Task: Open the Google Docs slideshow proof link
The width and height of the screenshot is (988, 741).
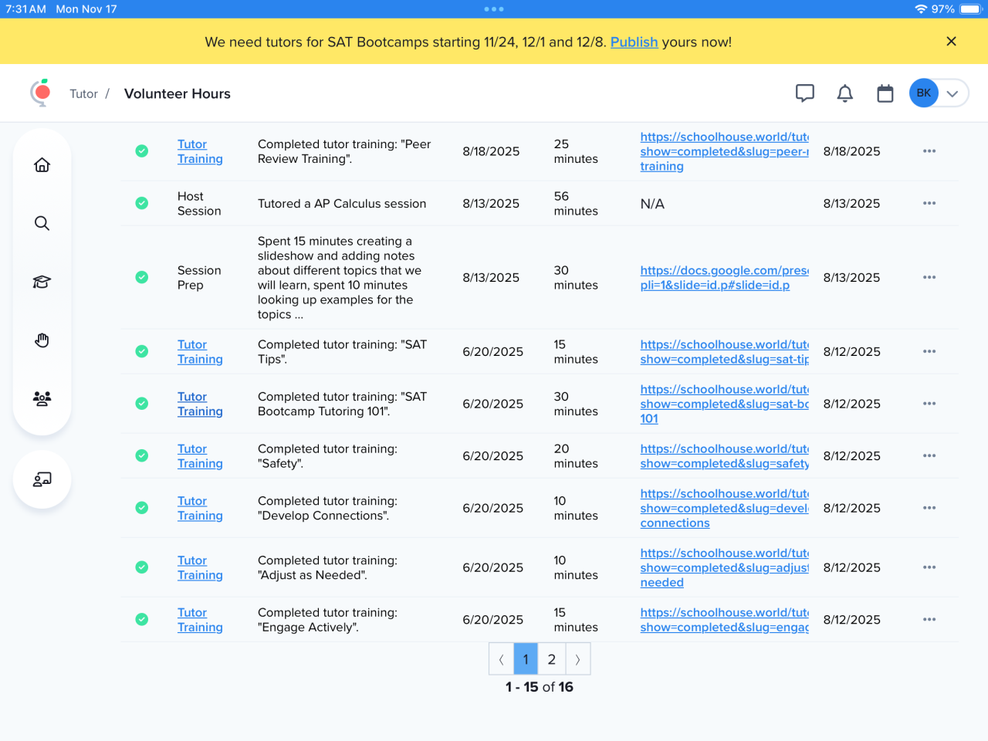Action: (x=724, y=278)
